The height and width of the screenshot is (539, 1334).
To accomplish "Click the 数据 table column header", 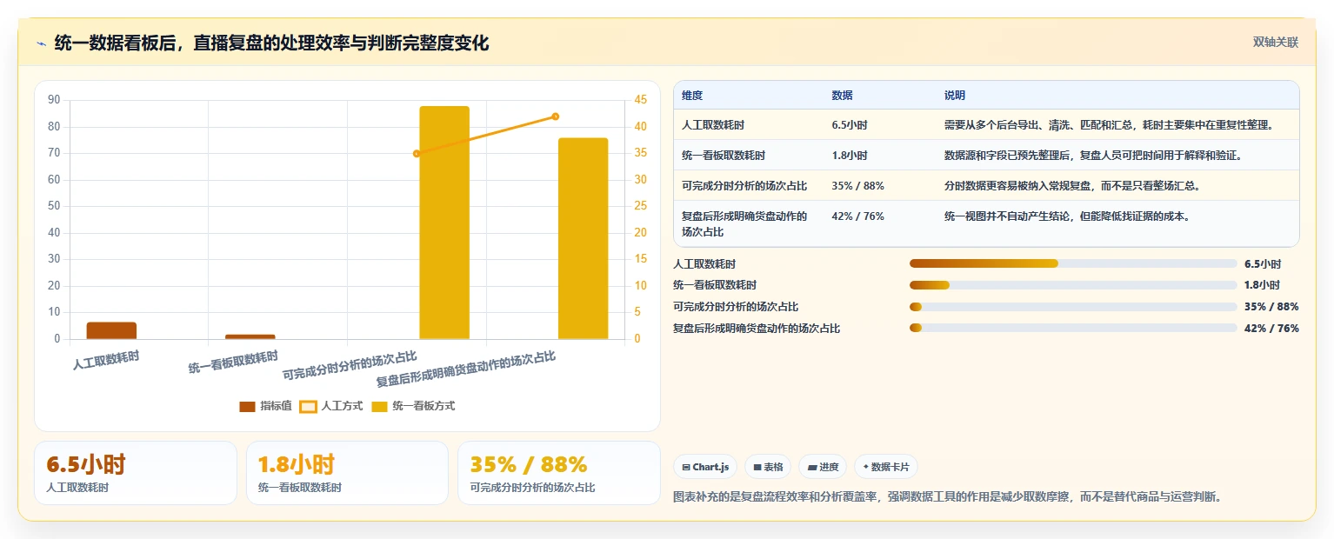I will click(x=843, y=96).
